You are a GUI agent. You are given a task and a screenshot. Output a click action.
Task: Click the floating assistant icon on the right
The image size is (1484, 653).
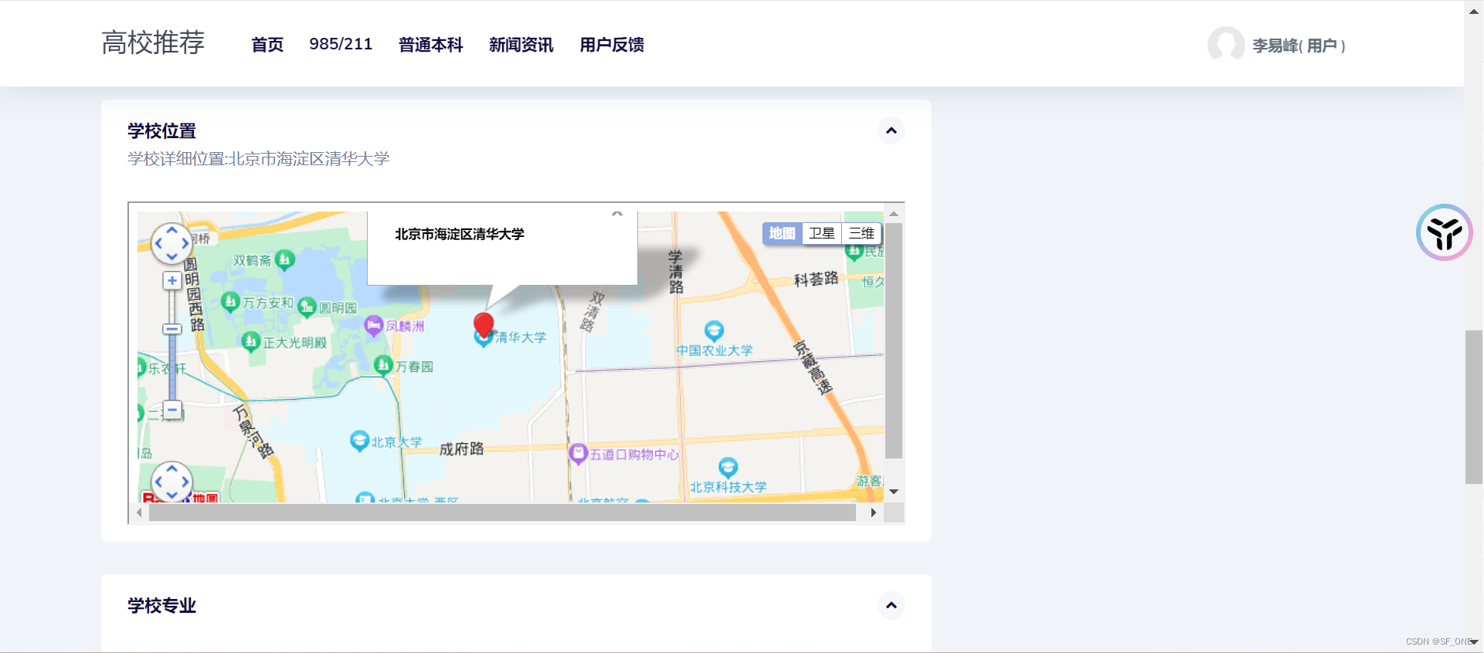(x=1444, y=232)
